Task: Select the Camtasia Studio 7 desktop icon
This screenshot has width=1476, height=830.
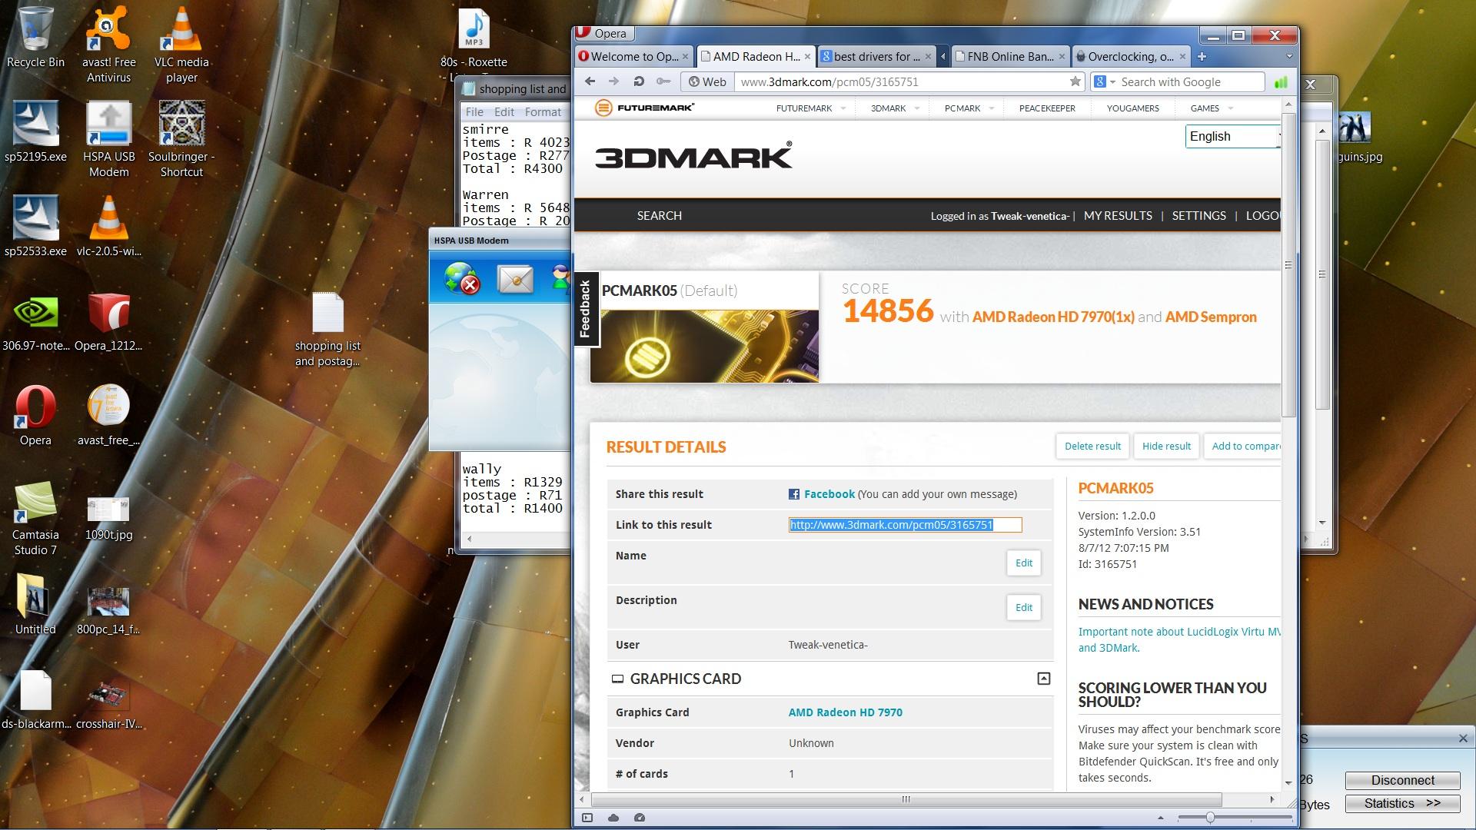Action: point(35,519)
